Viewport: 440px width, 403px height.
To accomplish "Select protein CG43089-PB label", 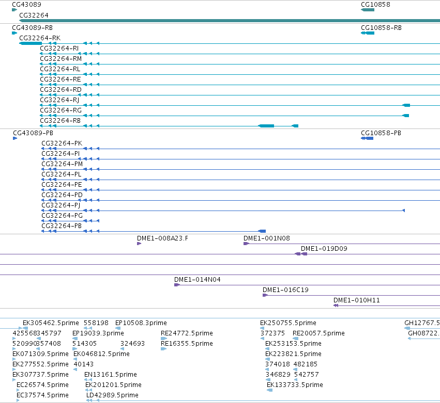I will click(33, 133).
